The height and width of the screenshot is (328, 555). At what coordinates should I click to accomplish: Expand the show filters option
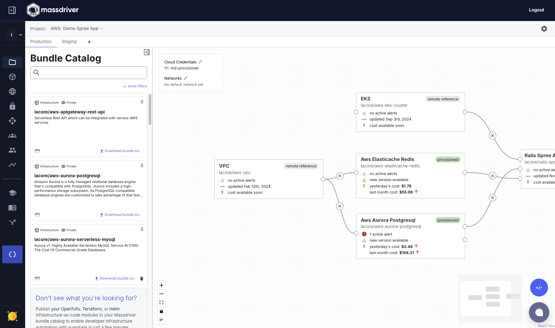click(x=135, y=86)
